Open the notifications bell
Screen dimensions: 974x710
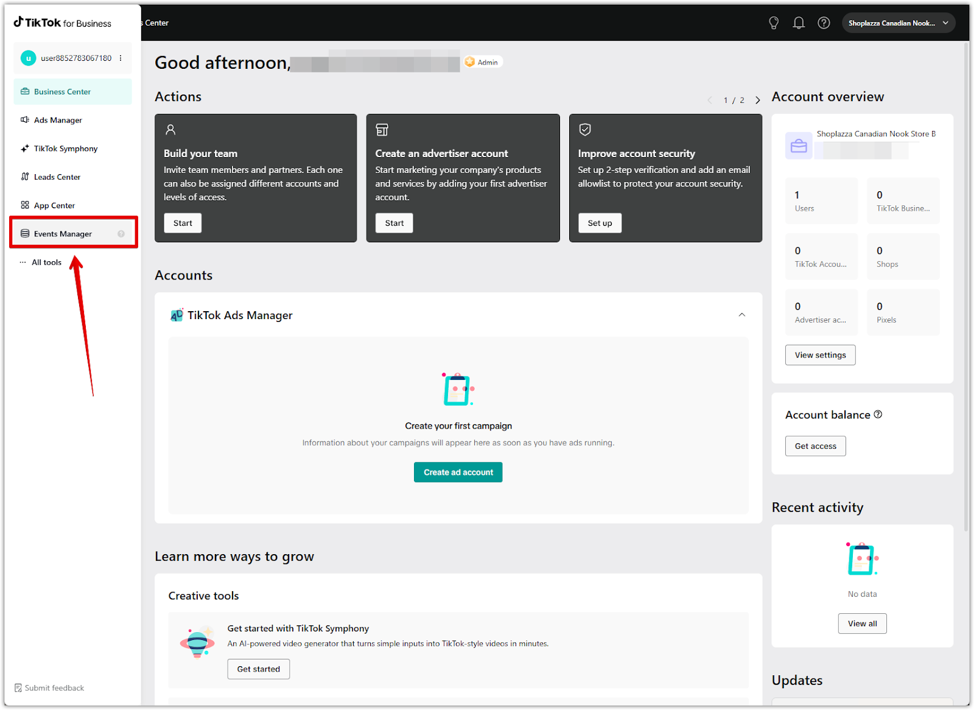(x=799, y=23)
